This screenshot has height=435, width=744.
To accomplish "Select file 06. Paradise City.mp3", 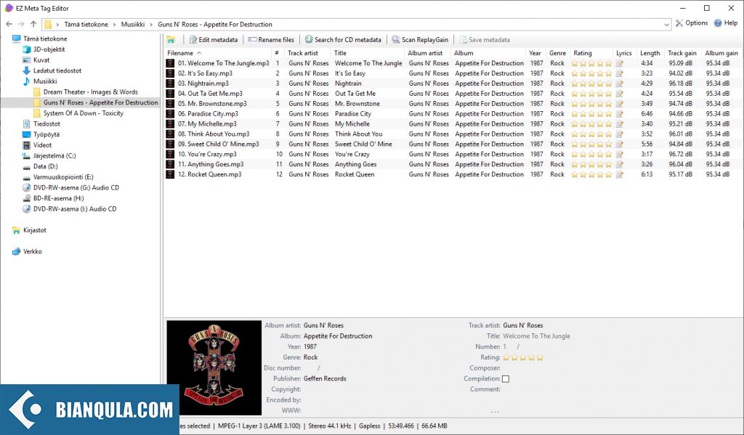I will pyautogui.click(x=208, y=114).
